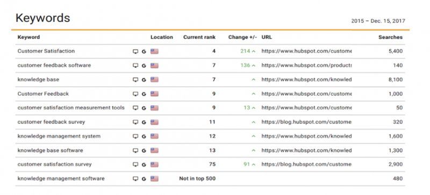Click Google icon in knowledge management system row

[x=144, y=136]
